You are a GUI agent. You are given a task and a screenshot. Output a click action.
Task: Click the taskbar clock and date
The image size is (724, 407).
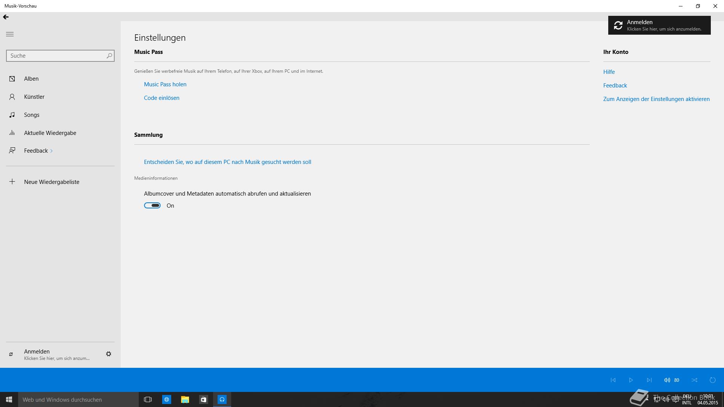click(708, 399)
